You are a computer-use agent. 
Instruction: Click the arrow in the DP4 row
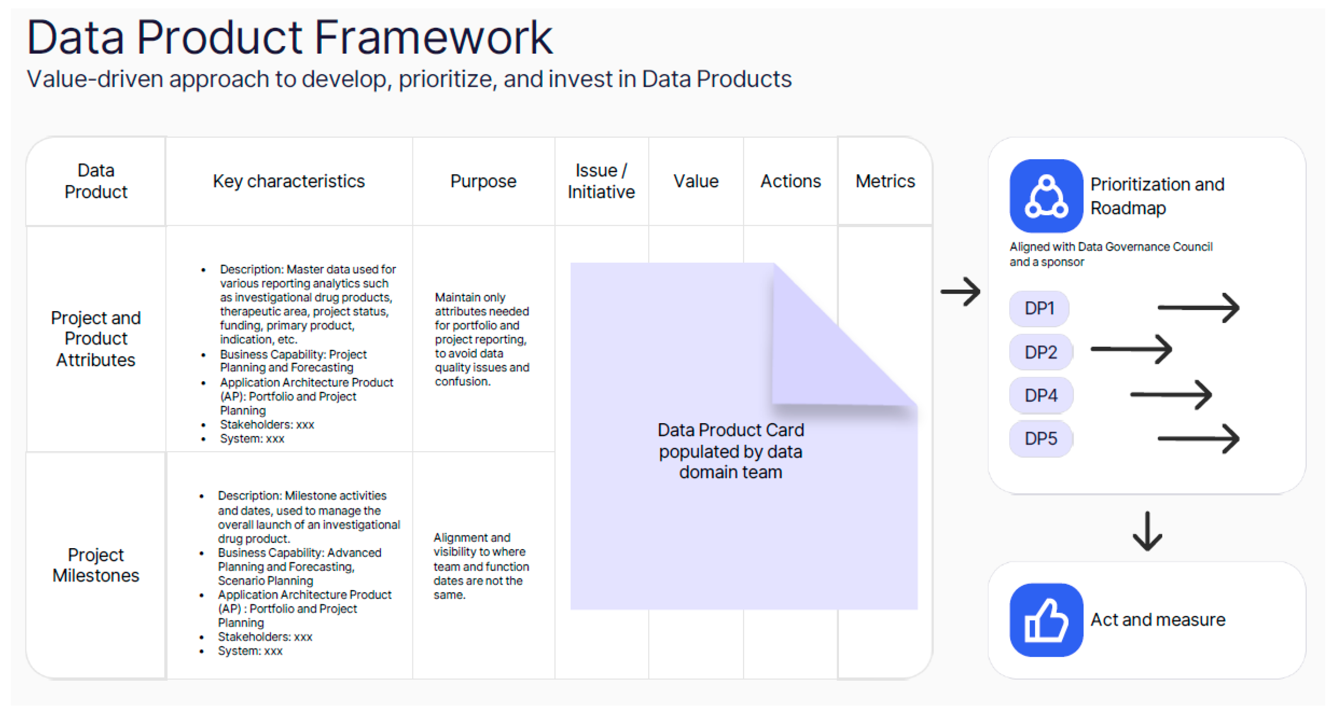click(x=1171, y=395)
